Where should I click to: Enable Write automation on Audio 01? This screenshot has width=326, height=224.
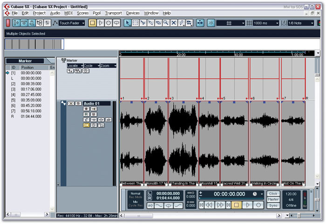pyautogui.click(x=94, y=114)
